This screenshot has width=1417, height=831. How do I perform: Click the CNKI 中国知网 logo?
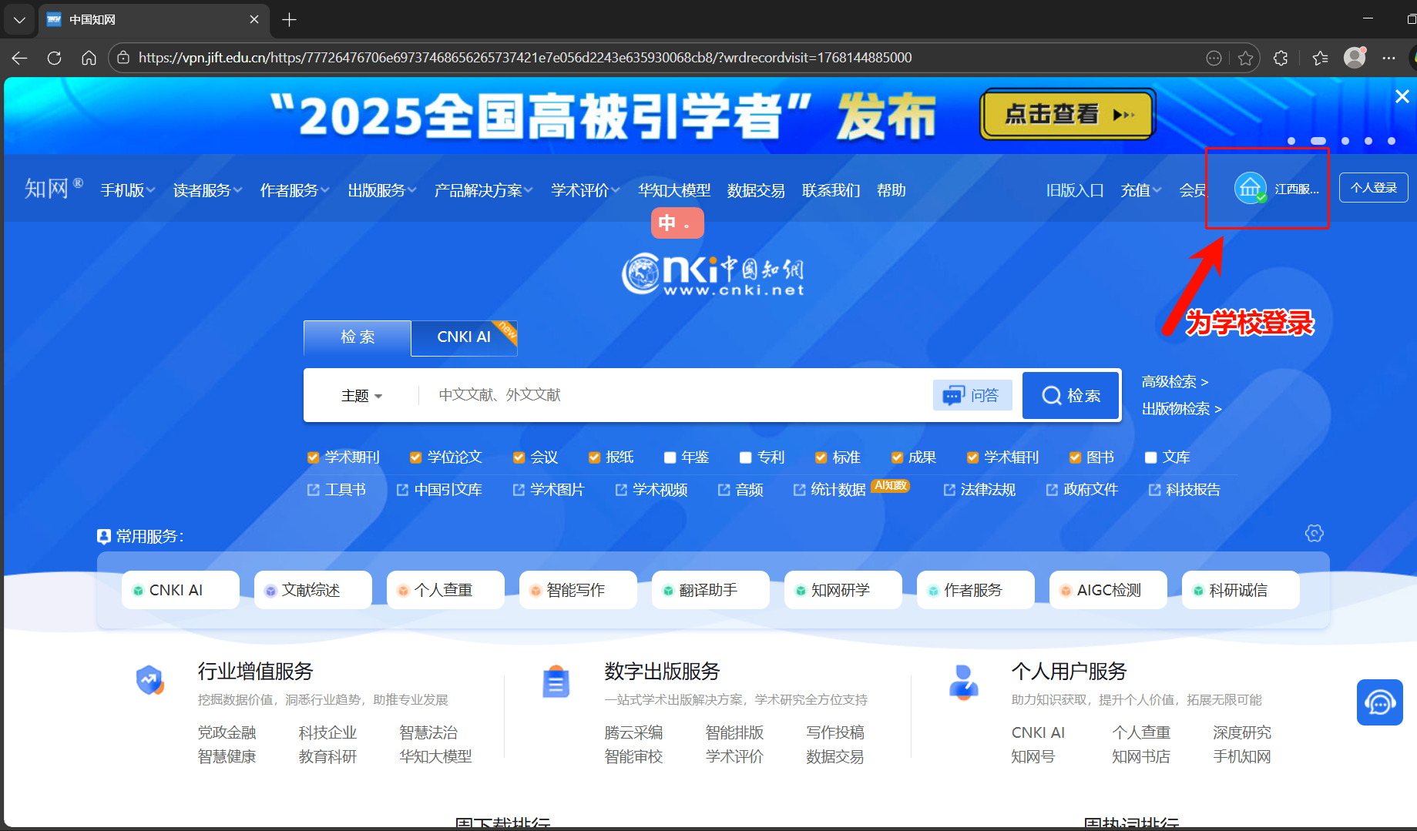[x=713, y=273]
